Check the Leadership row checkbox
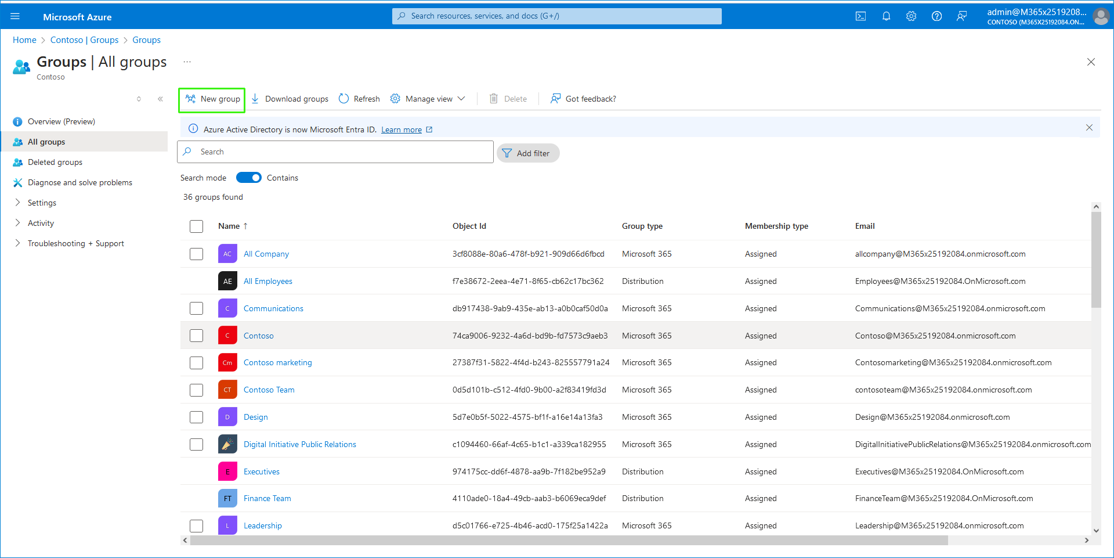Viewport: 1114px width, 558px height. coord(196,525)
